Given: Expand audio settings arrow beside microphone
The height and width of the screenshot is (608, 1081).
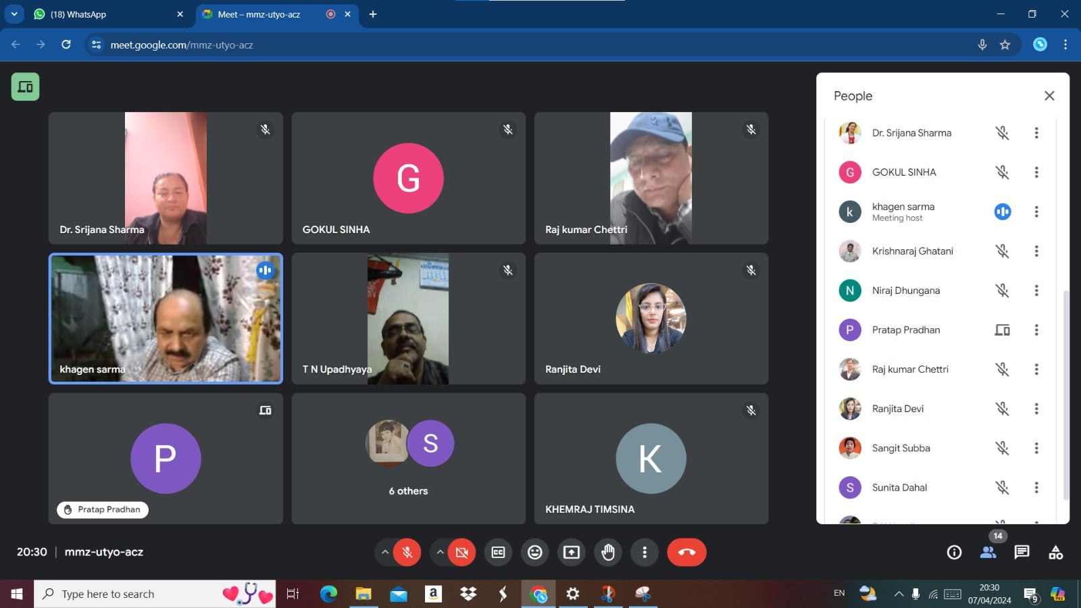Looking at the screenshot, I should tap(385, 553).
